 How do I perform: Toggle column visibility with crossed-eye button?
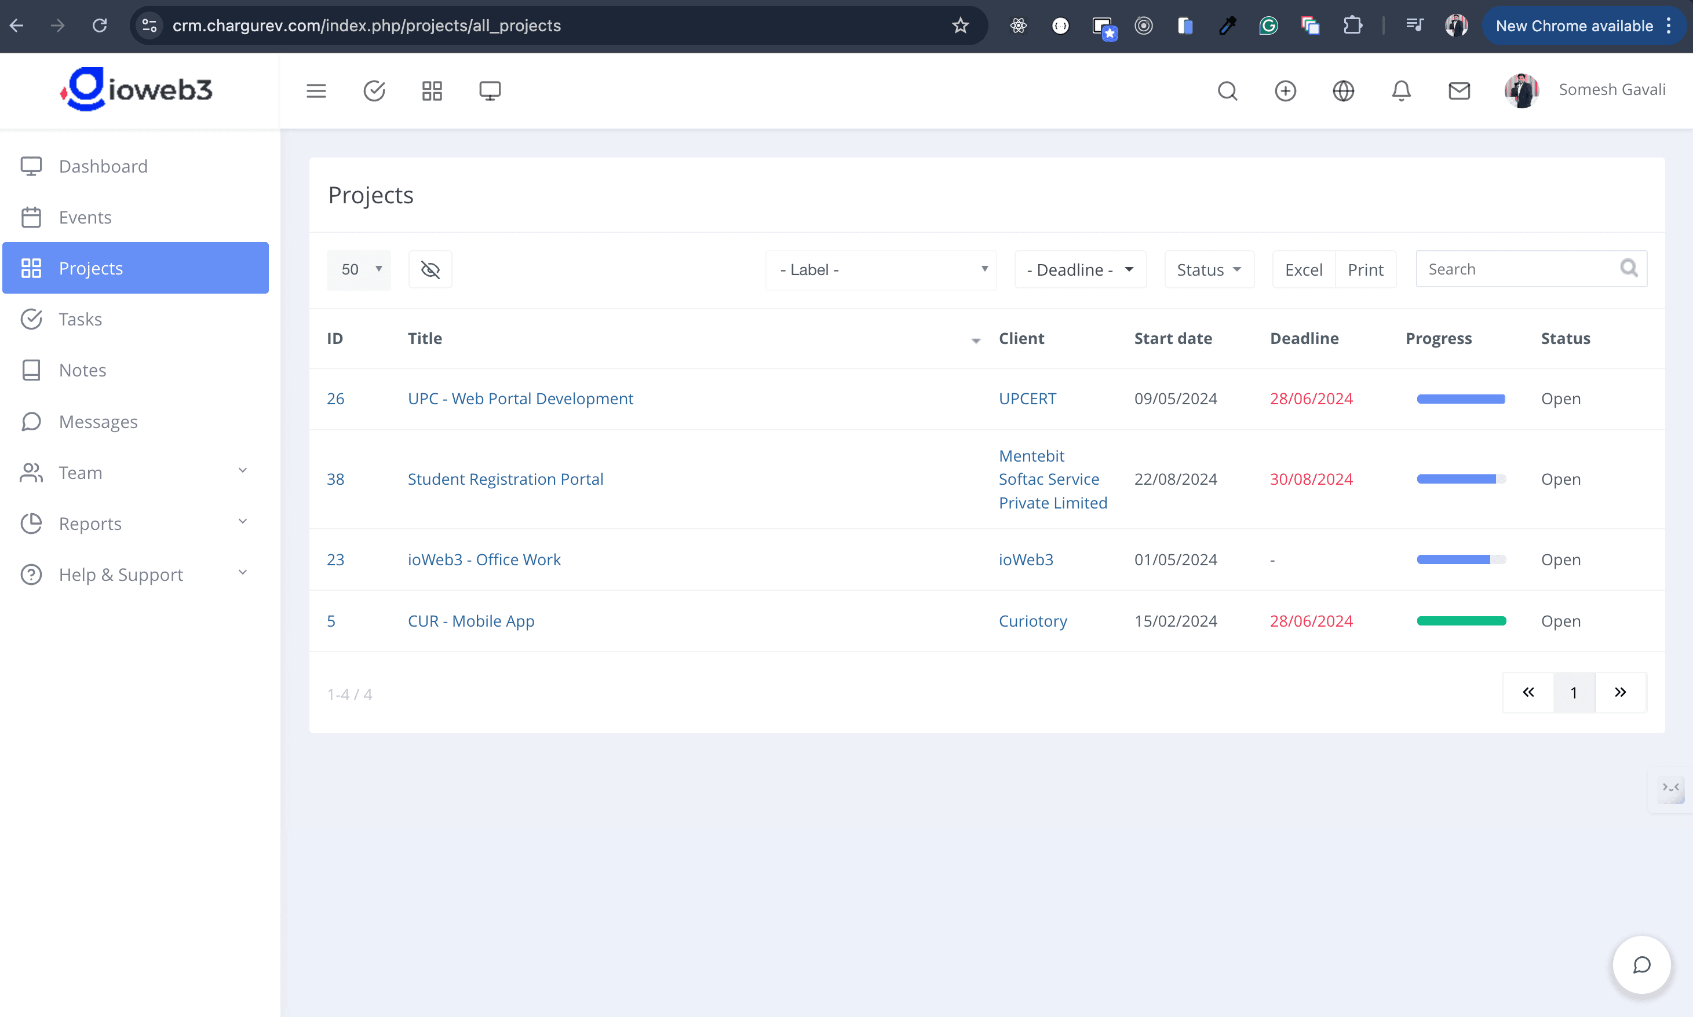tap(430, 269)
